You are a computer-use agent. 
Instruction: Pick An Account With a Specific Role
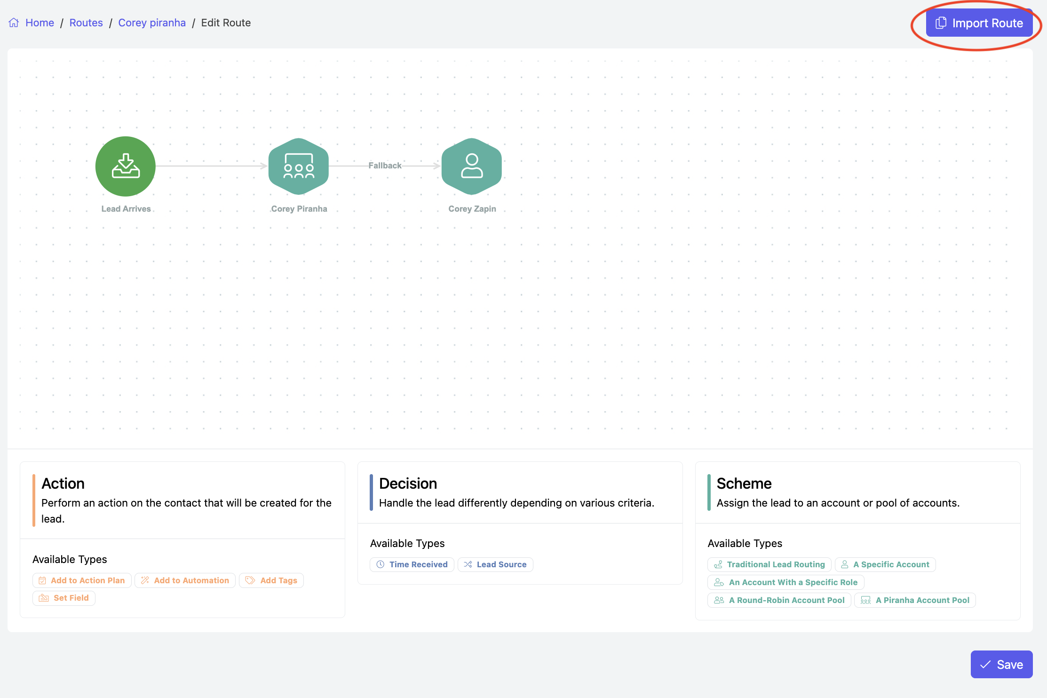(x=786, y=582)
